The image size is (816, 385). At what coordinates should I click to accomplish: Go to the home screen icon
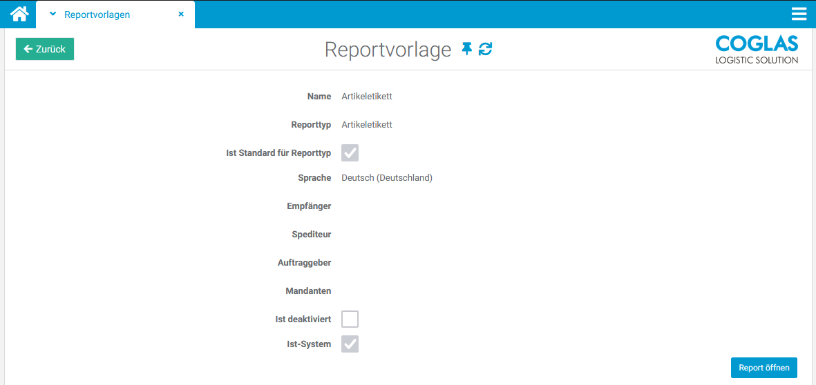[x=19, y=14]
